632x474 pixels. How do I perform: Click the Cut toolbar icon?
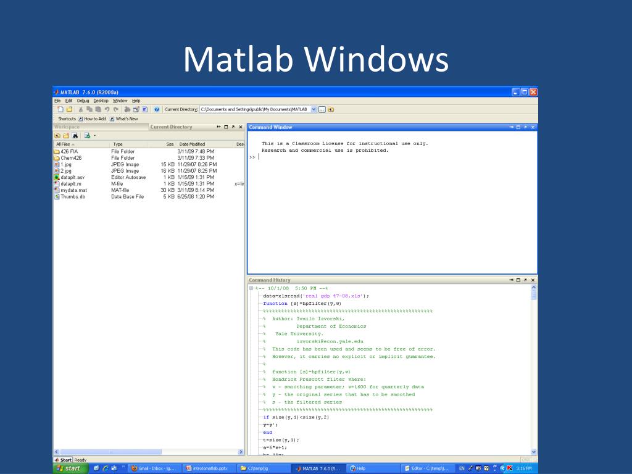pos(81,109)
